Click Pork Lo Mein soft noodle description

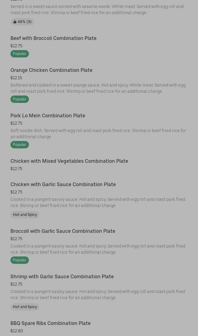[x=98, y=134]
